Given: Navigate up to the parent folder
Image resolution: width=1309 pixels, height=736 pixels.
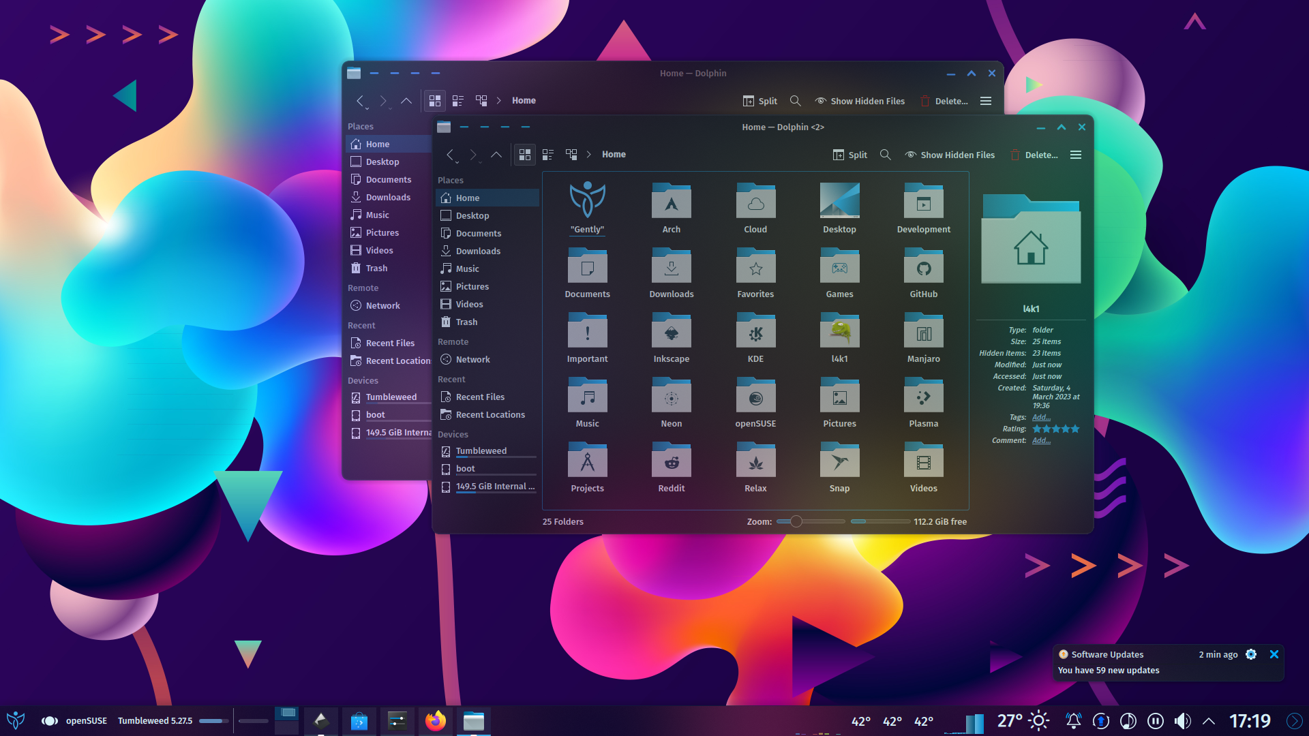Looking at the screenshot, I should coord(496,155).
